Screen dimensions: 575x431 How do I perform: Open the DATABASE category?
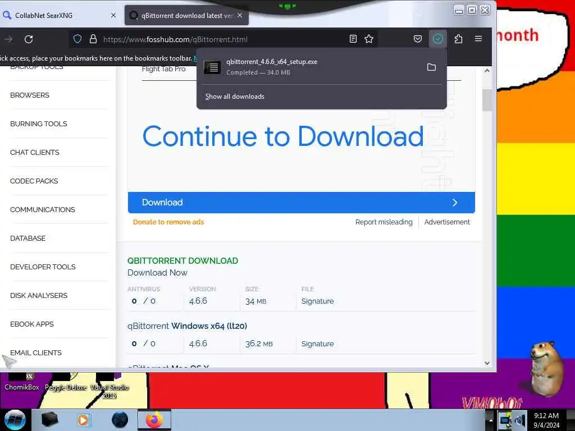(x=28, y=238)
